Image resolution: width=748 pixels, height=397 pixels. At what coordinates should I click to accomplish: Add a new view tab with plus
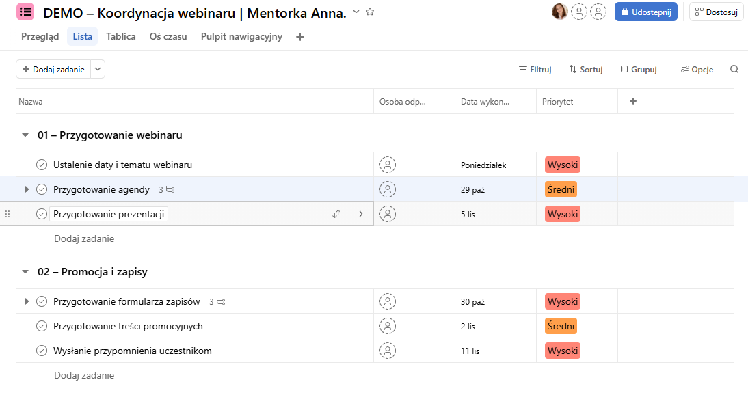(x=300, y=37)
